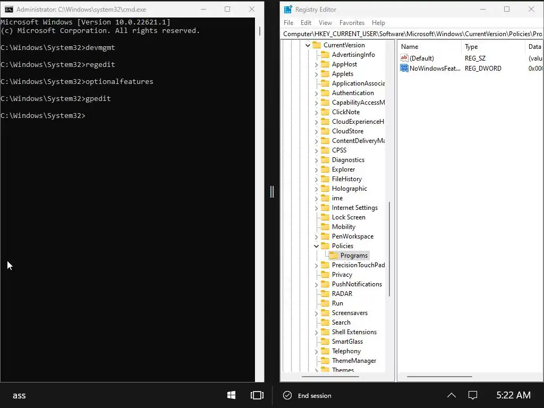Screen dimensions: 544x408
Task: Expand the AppHost key
Action: 316,64
